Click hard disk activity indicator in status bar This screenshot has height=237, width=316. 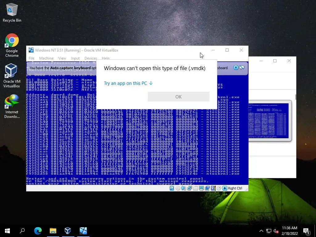[172, 188]
